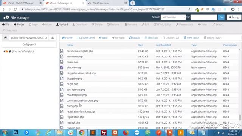Select nav-menu-template.php file name
The width and height of the screenshot is (242, 136).
(x=80, y=51)
